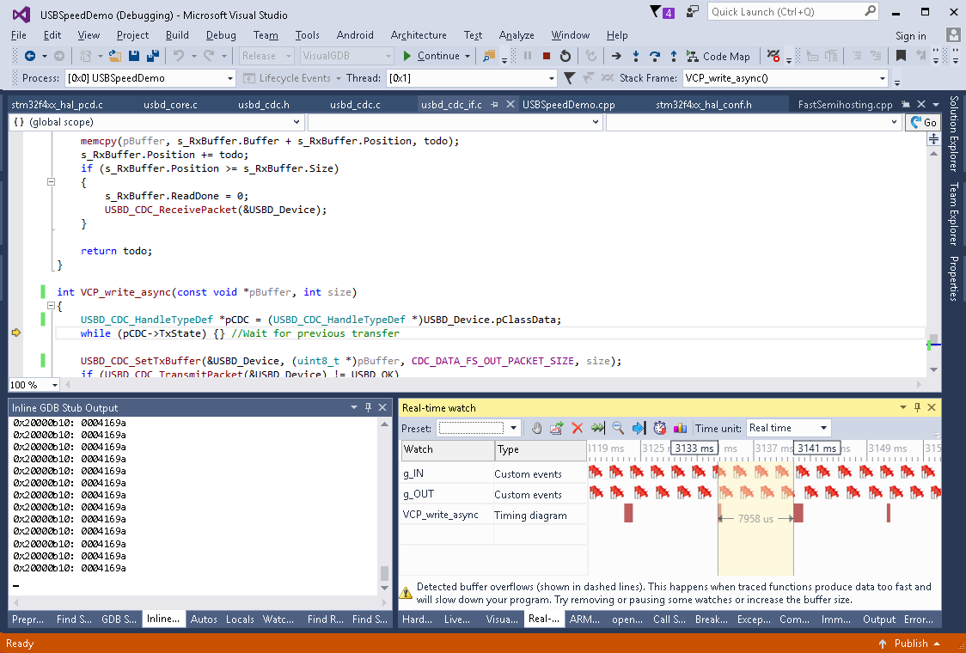Select the VCP_write_async watch row
Screen dimensions: 966x653
[493, 515]
